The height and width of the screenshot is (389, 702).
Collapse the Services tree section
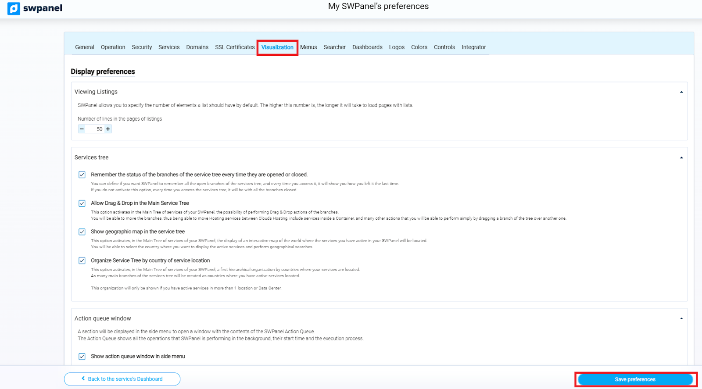[681, 158]
